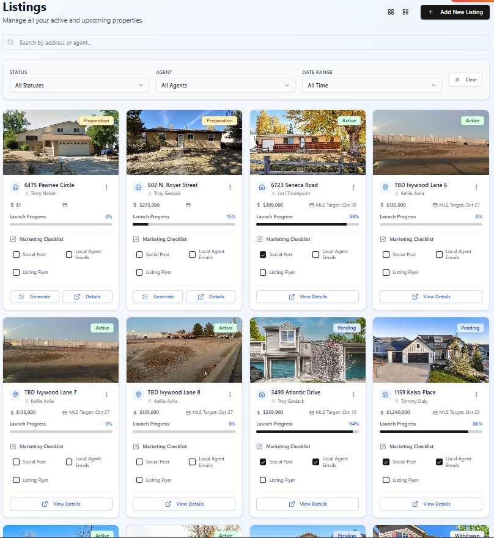494x538 pixels.
Task: Click launch progress bar for 502 N. Royer Street
Action: (x=184, y=224)
